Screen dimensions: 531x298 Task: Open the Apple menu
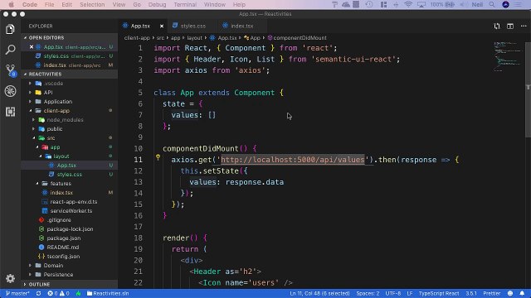[11, 4]
